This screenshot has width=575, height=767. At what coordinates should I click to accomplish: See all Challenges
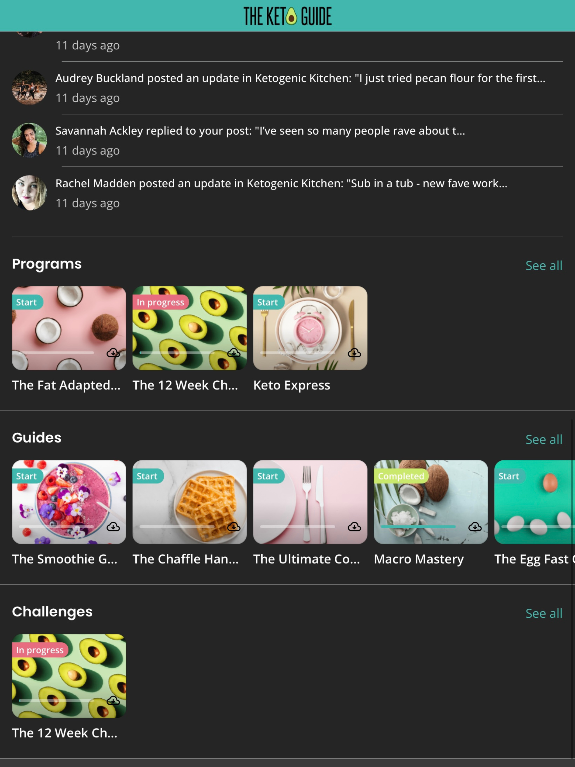click(x=544, y=614)
